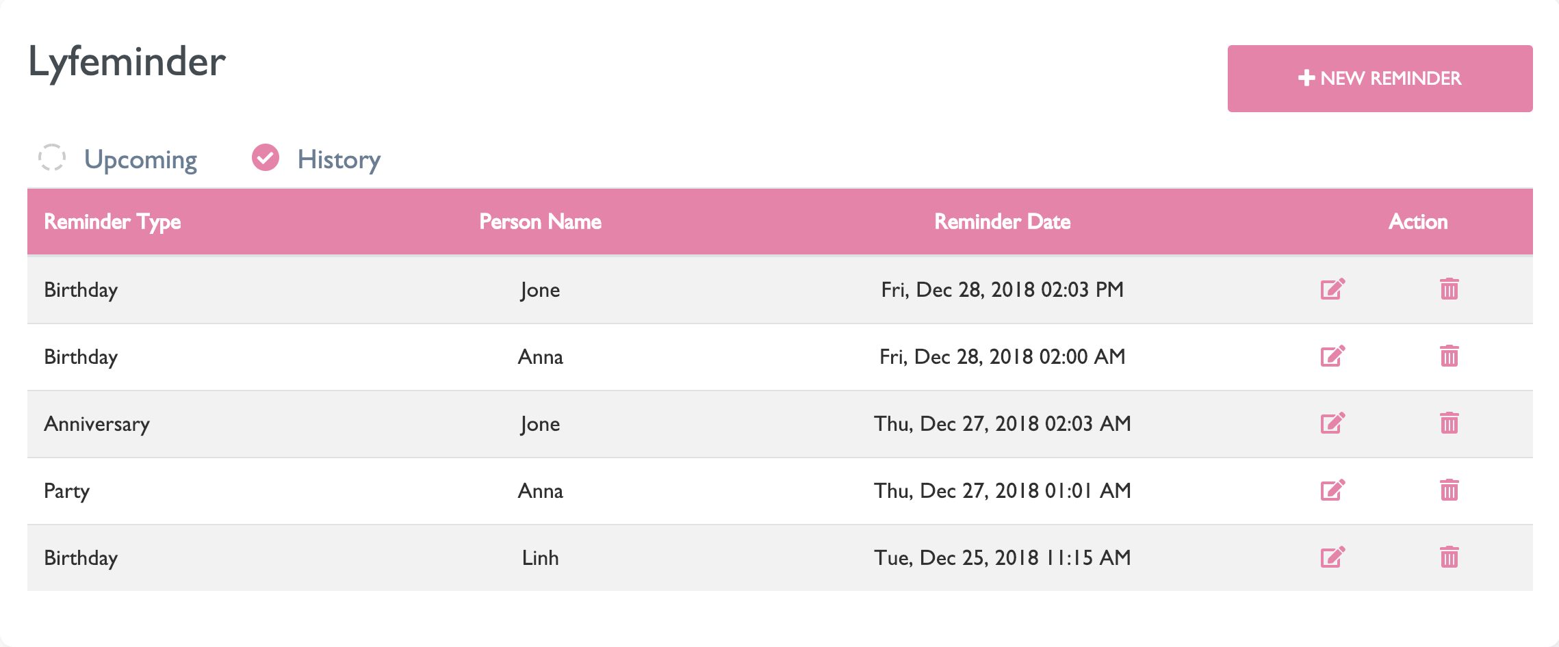Edit Linh's Birthday reminder
Viewport: 1559px width, 647px height.
[1332, 557]
